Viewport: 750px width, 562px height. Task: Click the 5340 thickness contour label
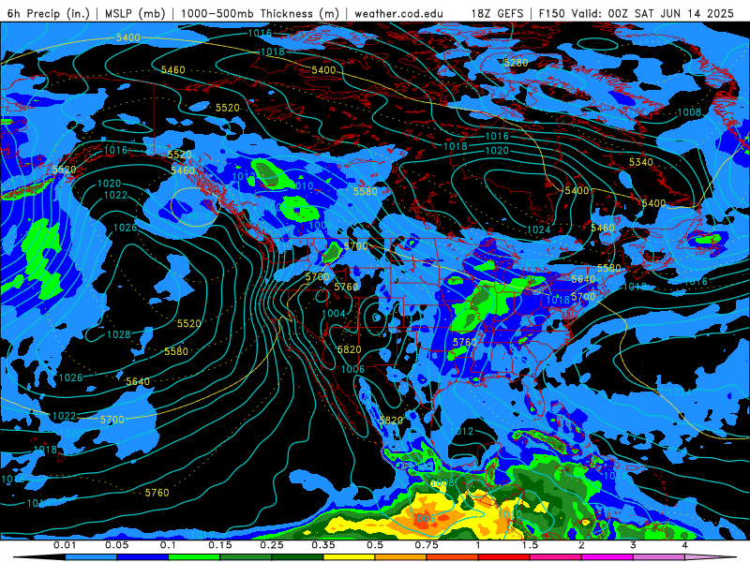click(x=641, y=162)
